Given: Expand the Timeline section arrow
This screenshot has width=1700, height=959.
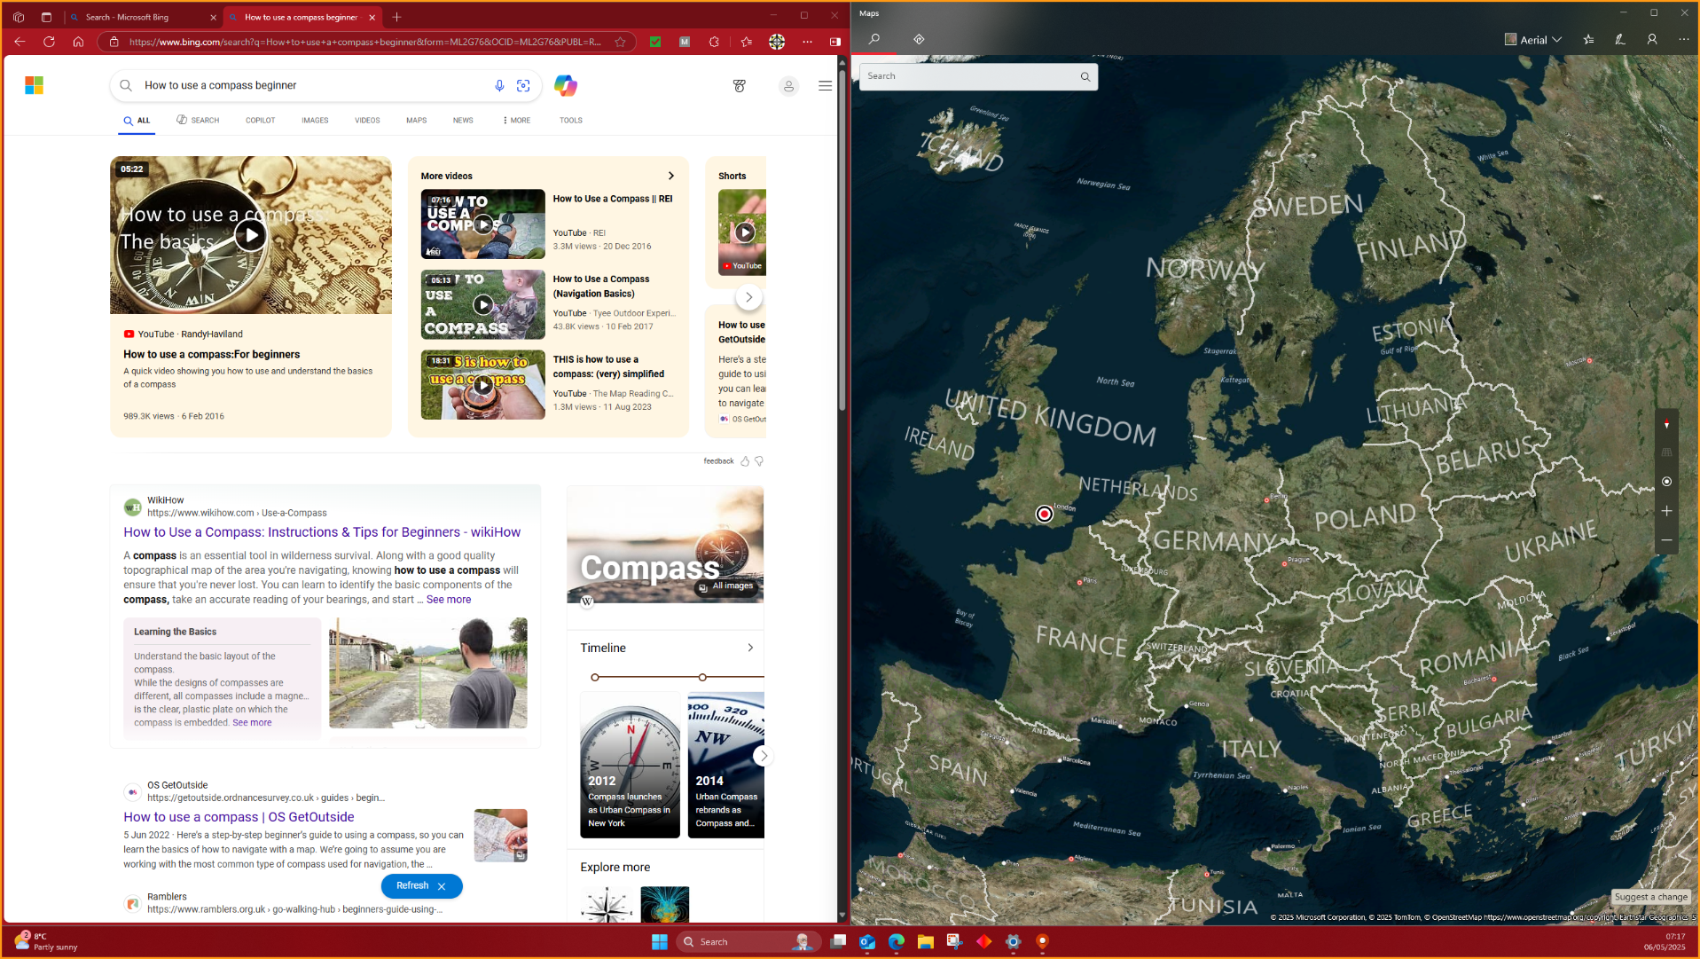Looking at the screenshot, I should click(750, 648).
